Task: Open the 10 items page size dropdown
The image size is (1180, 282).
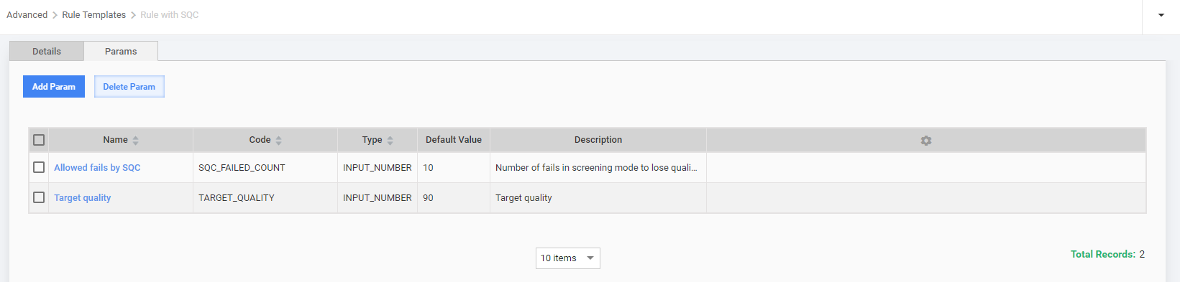Action: click(568, 258)
